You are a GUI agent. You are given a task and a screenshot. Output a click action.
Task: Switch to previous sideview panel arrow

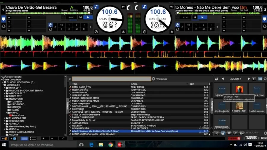[223, 79]
